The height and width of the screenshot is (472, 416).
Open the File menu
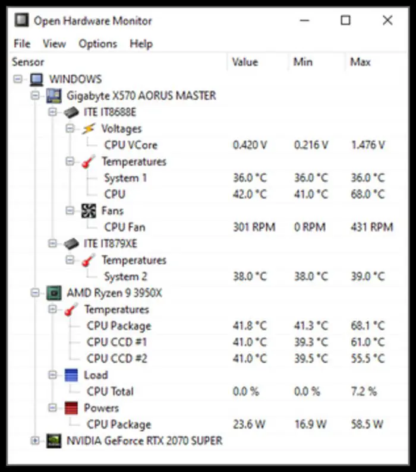click(22, 44)
